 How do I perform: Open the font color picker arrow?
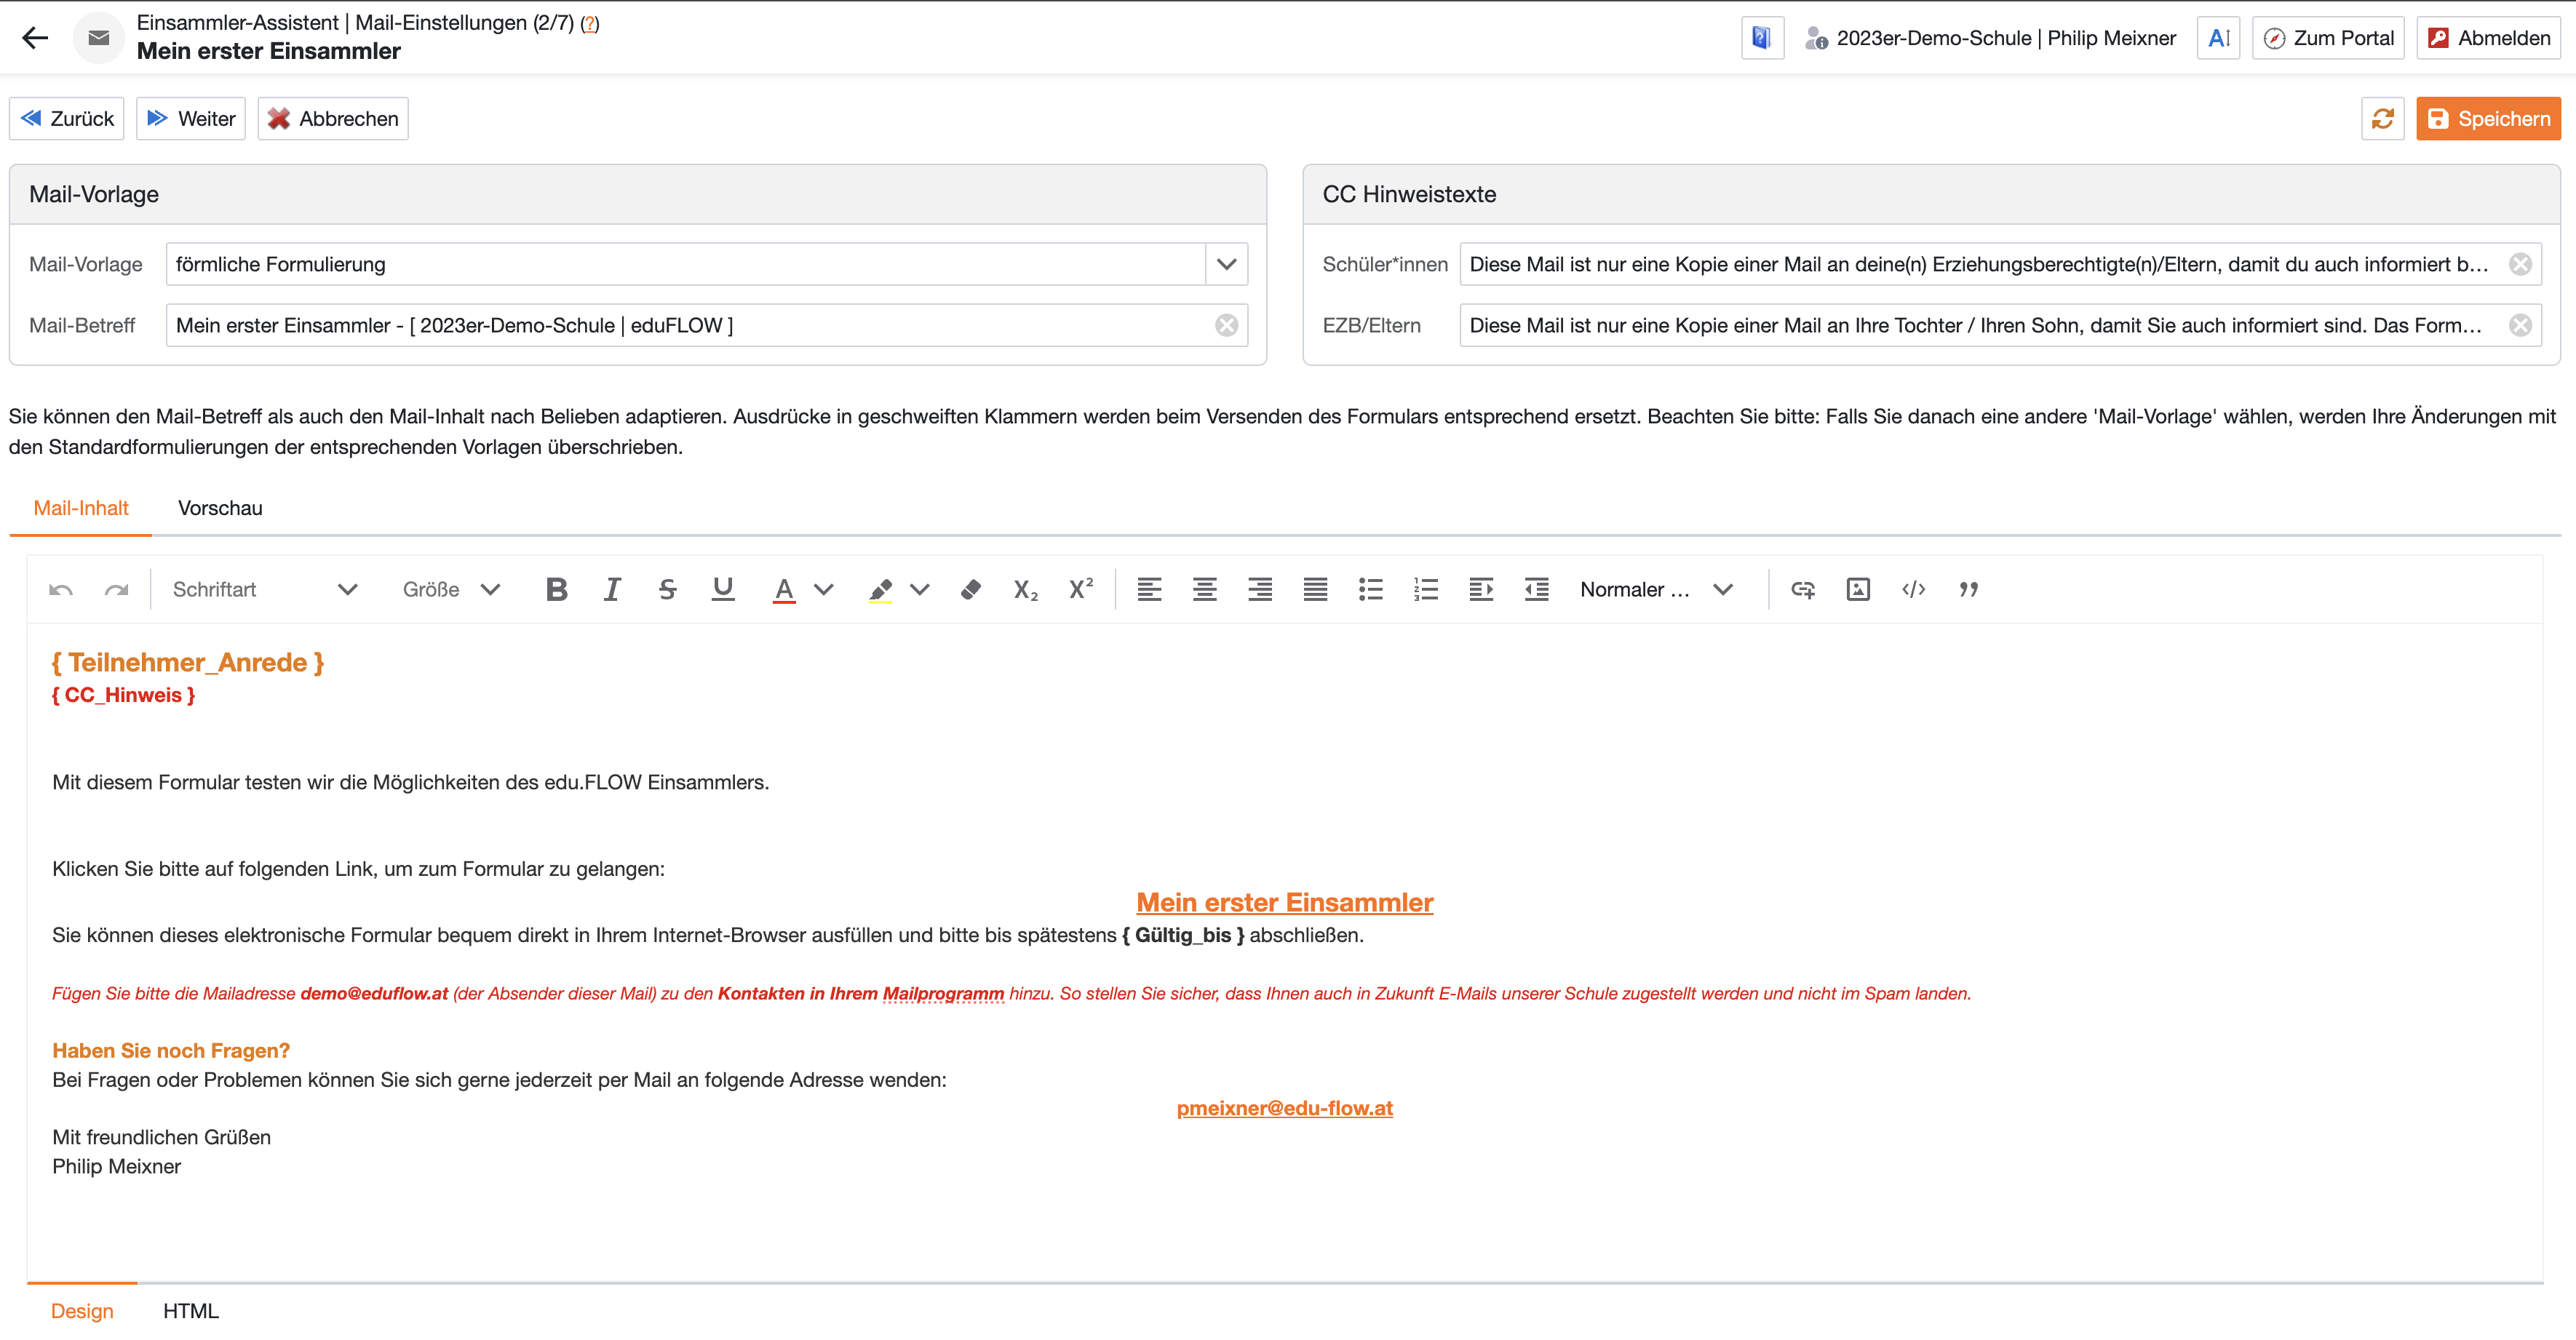pos(824,589)
